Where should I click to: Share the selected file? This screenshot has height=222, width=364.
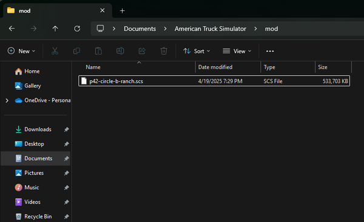coord(142,51)
